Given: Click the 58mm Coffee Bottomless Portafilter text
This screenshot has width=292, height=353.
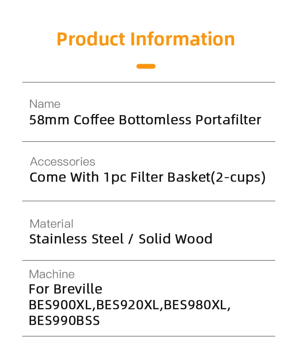Looking at the screenshot, I should 145,120.
